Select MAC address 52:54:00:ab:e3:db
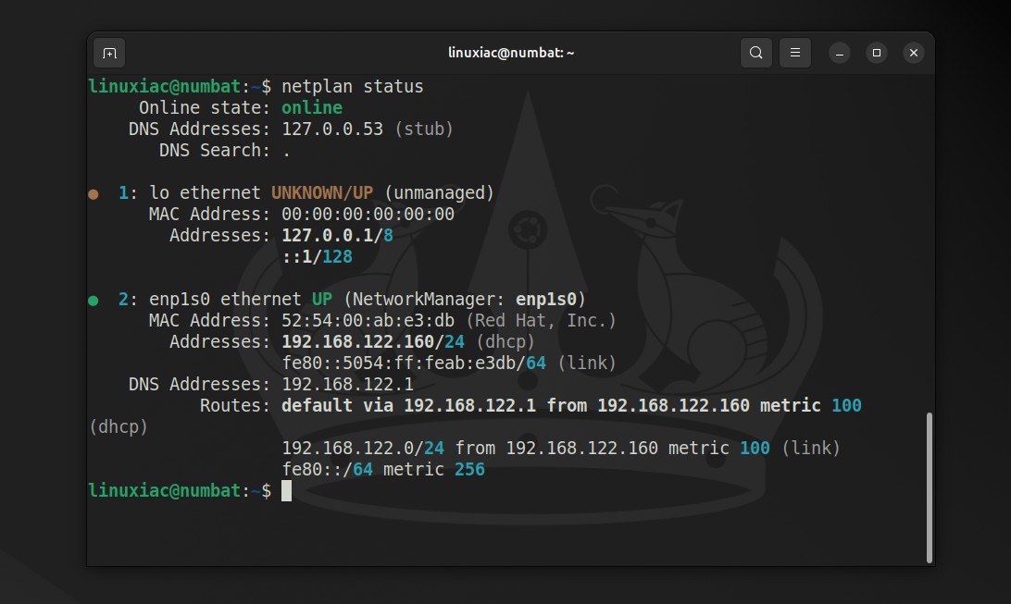 click(368, 320)
